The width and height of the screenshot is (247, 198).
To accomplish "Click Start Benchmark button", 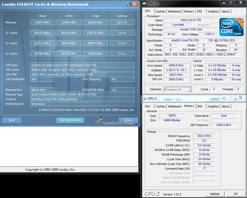I will click(x=70, y=120).
